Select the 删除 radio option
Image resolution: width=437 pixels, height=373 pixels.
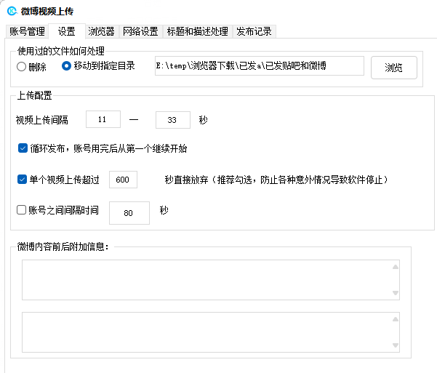[x=22, y=66]
